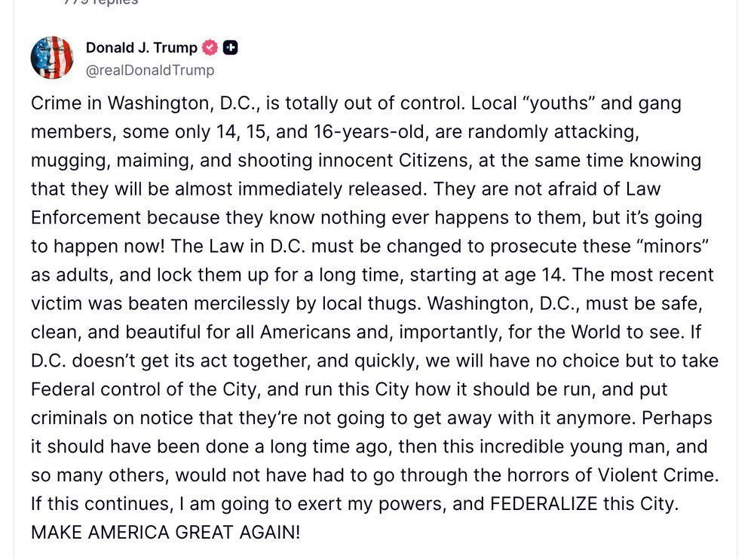Click the quoted word "youths" in post

(558, 103)
